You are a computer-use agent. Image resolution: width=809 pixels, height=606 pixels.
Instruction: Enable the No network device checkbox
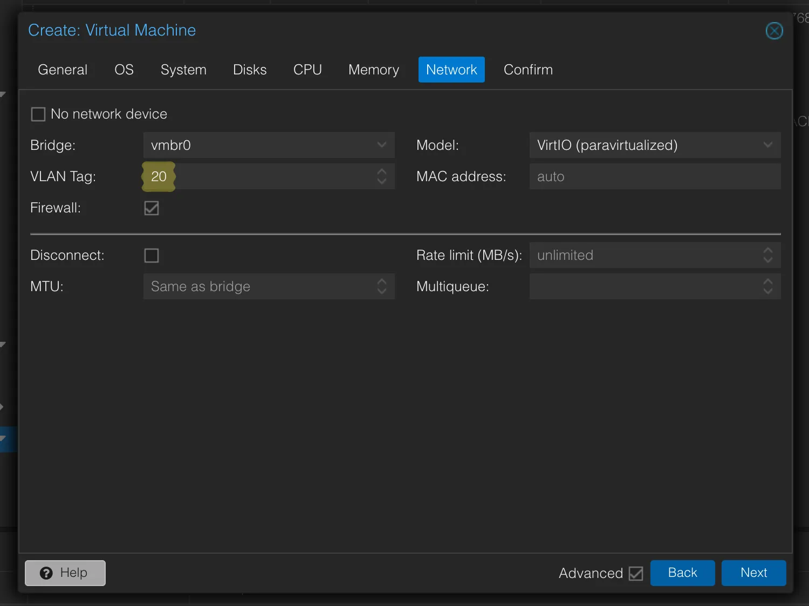38,114
